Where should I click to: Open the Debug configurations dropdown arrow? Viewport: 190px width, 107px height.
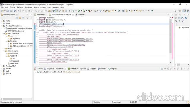[76, 11]
